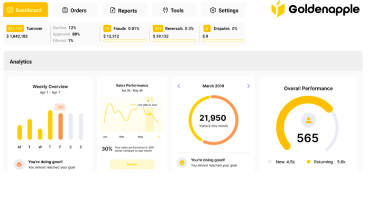Click the Dashboard grid icon
This screenshot has height=197, width=368.
10,10
